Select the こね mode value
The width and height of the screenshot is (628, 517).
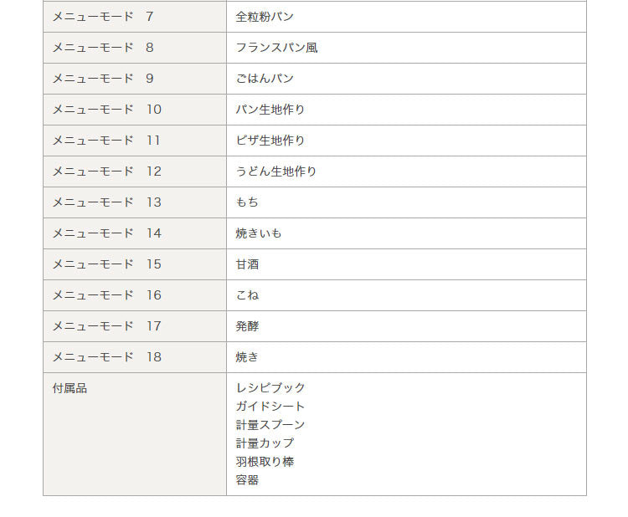click(247, 295)
